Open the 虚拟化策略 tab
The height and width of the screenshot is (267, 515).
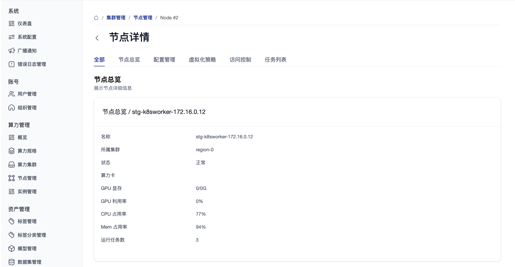(x=202, y=60)
